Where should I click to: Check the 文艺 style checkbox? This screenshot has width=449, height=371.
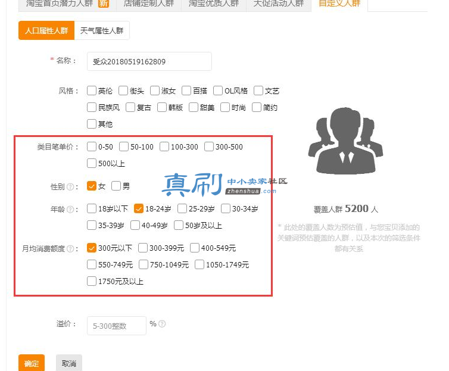coord(258,91)
